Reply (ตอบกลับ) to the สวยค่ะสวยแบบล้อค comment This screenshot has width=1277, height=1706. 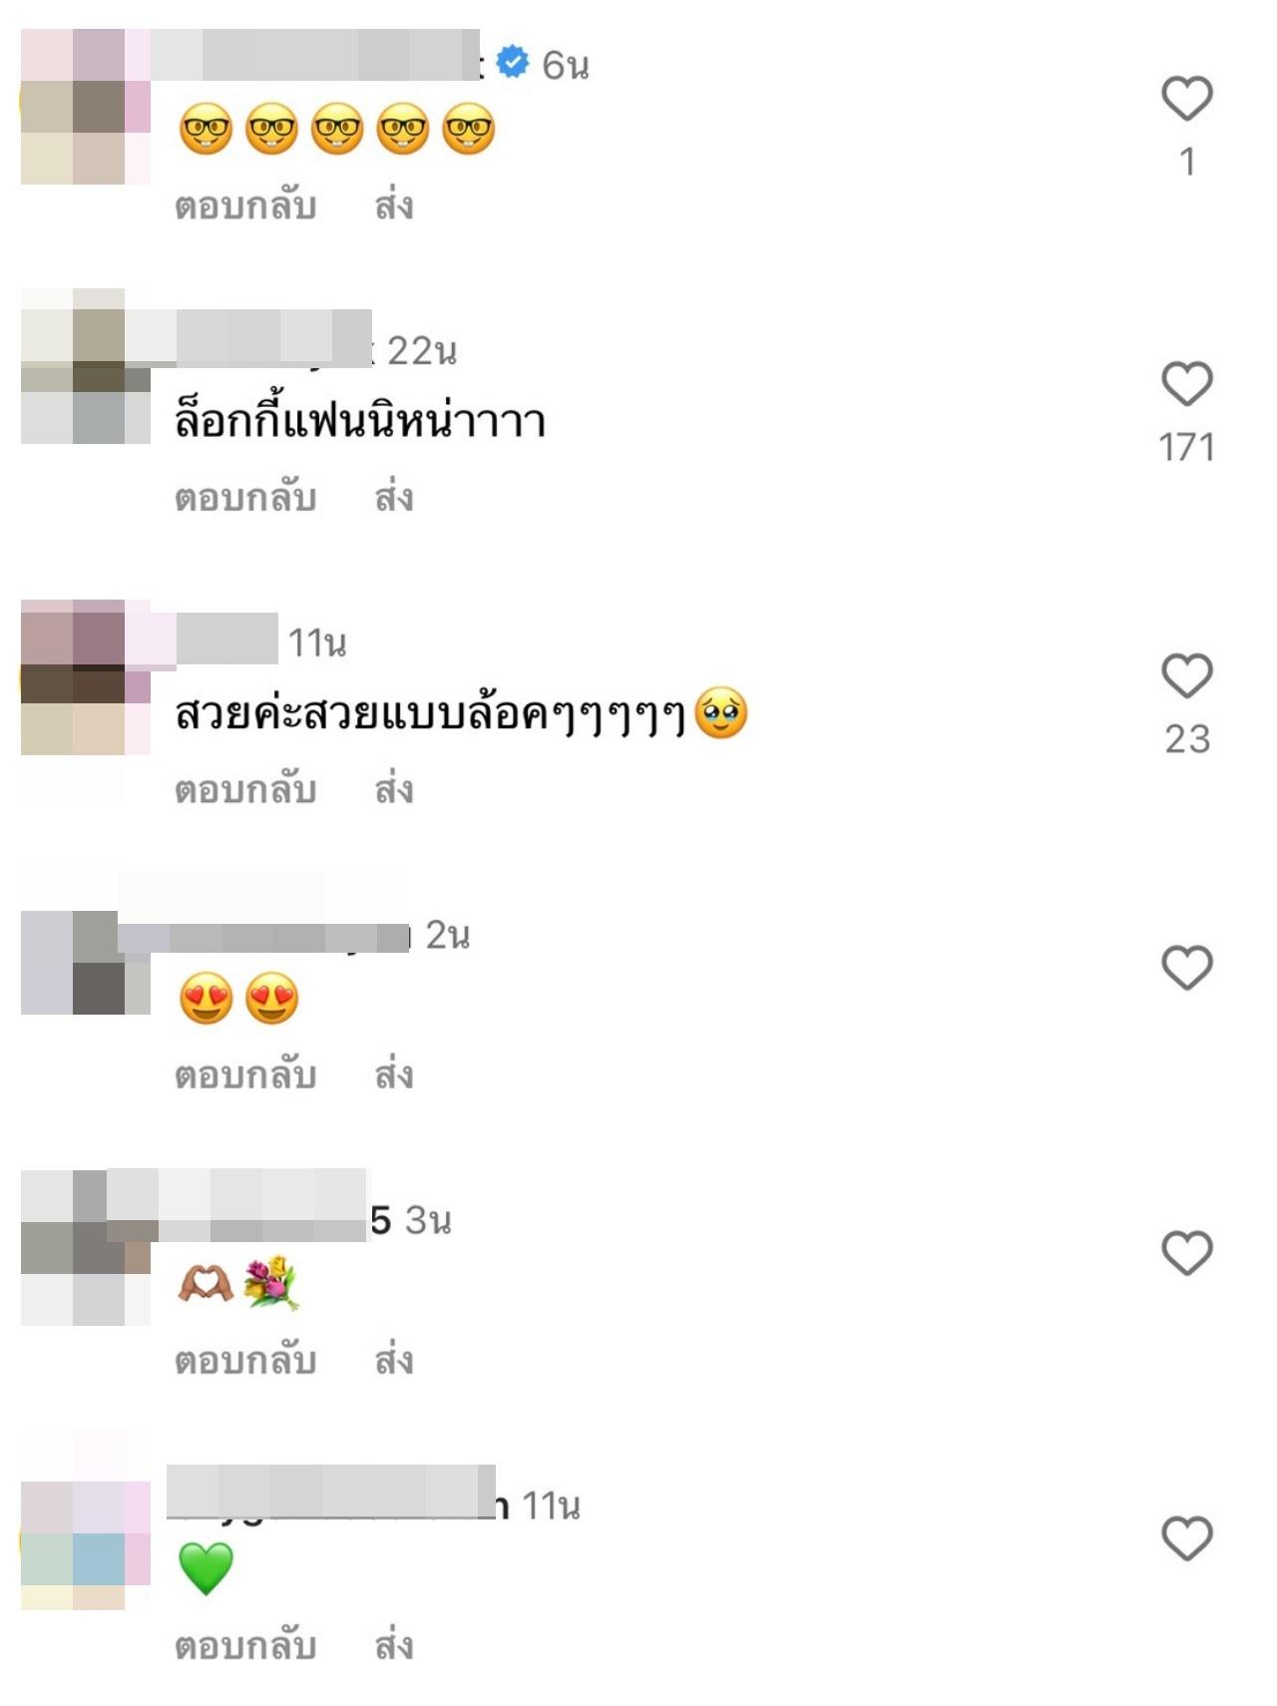click(x=245, y=790)
